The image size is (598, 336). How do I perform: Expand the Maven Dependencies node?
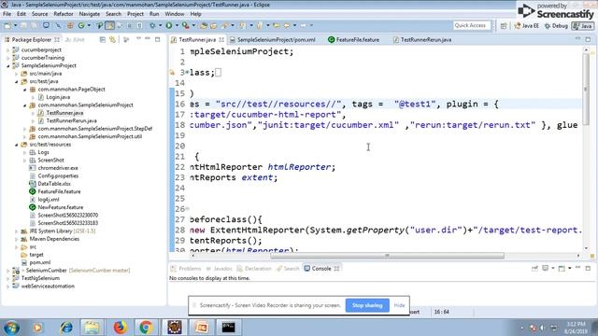click(17, 239)
